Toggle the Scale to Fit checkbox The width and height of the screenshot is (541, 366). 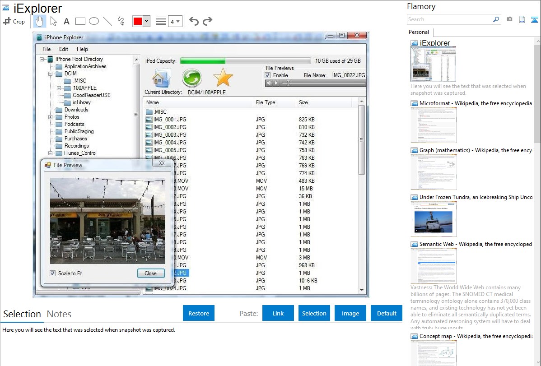[x=53, y=273]
